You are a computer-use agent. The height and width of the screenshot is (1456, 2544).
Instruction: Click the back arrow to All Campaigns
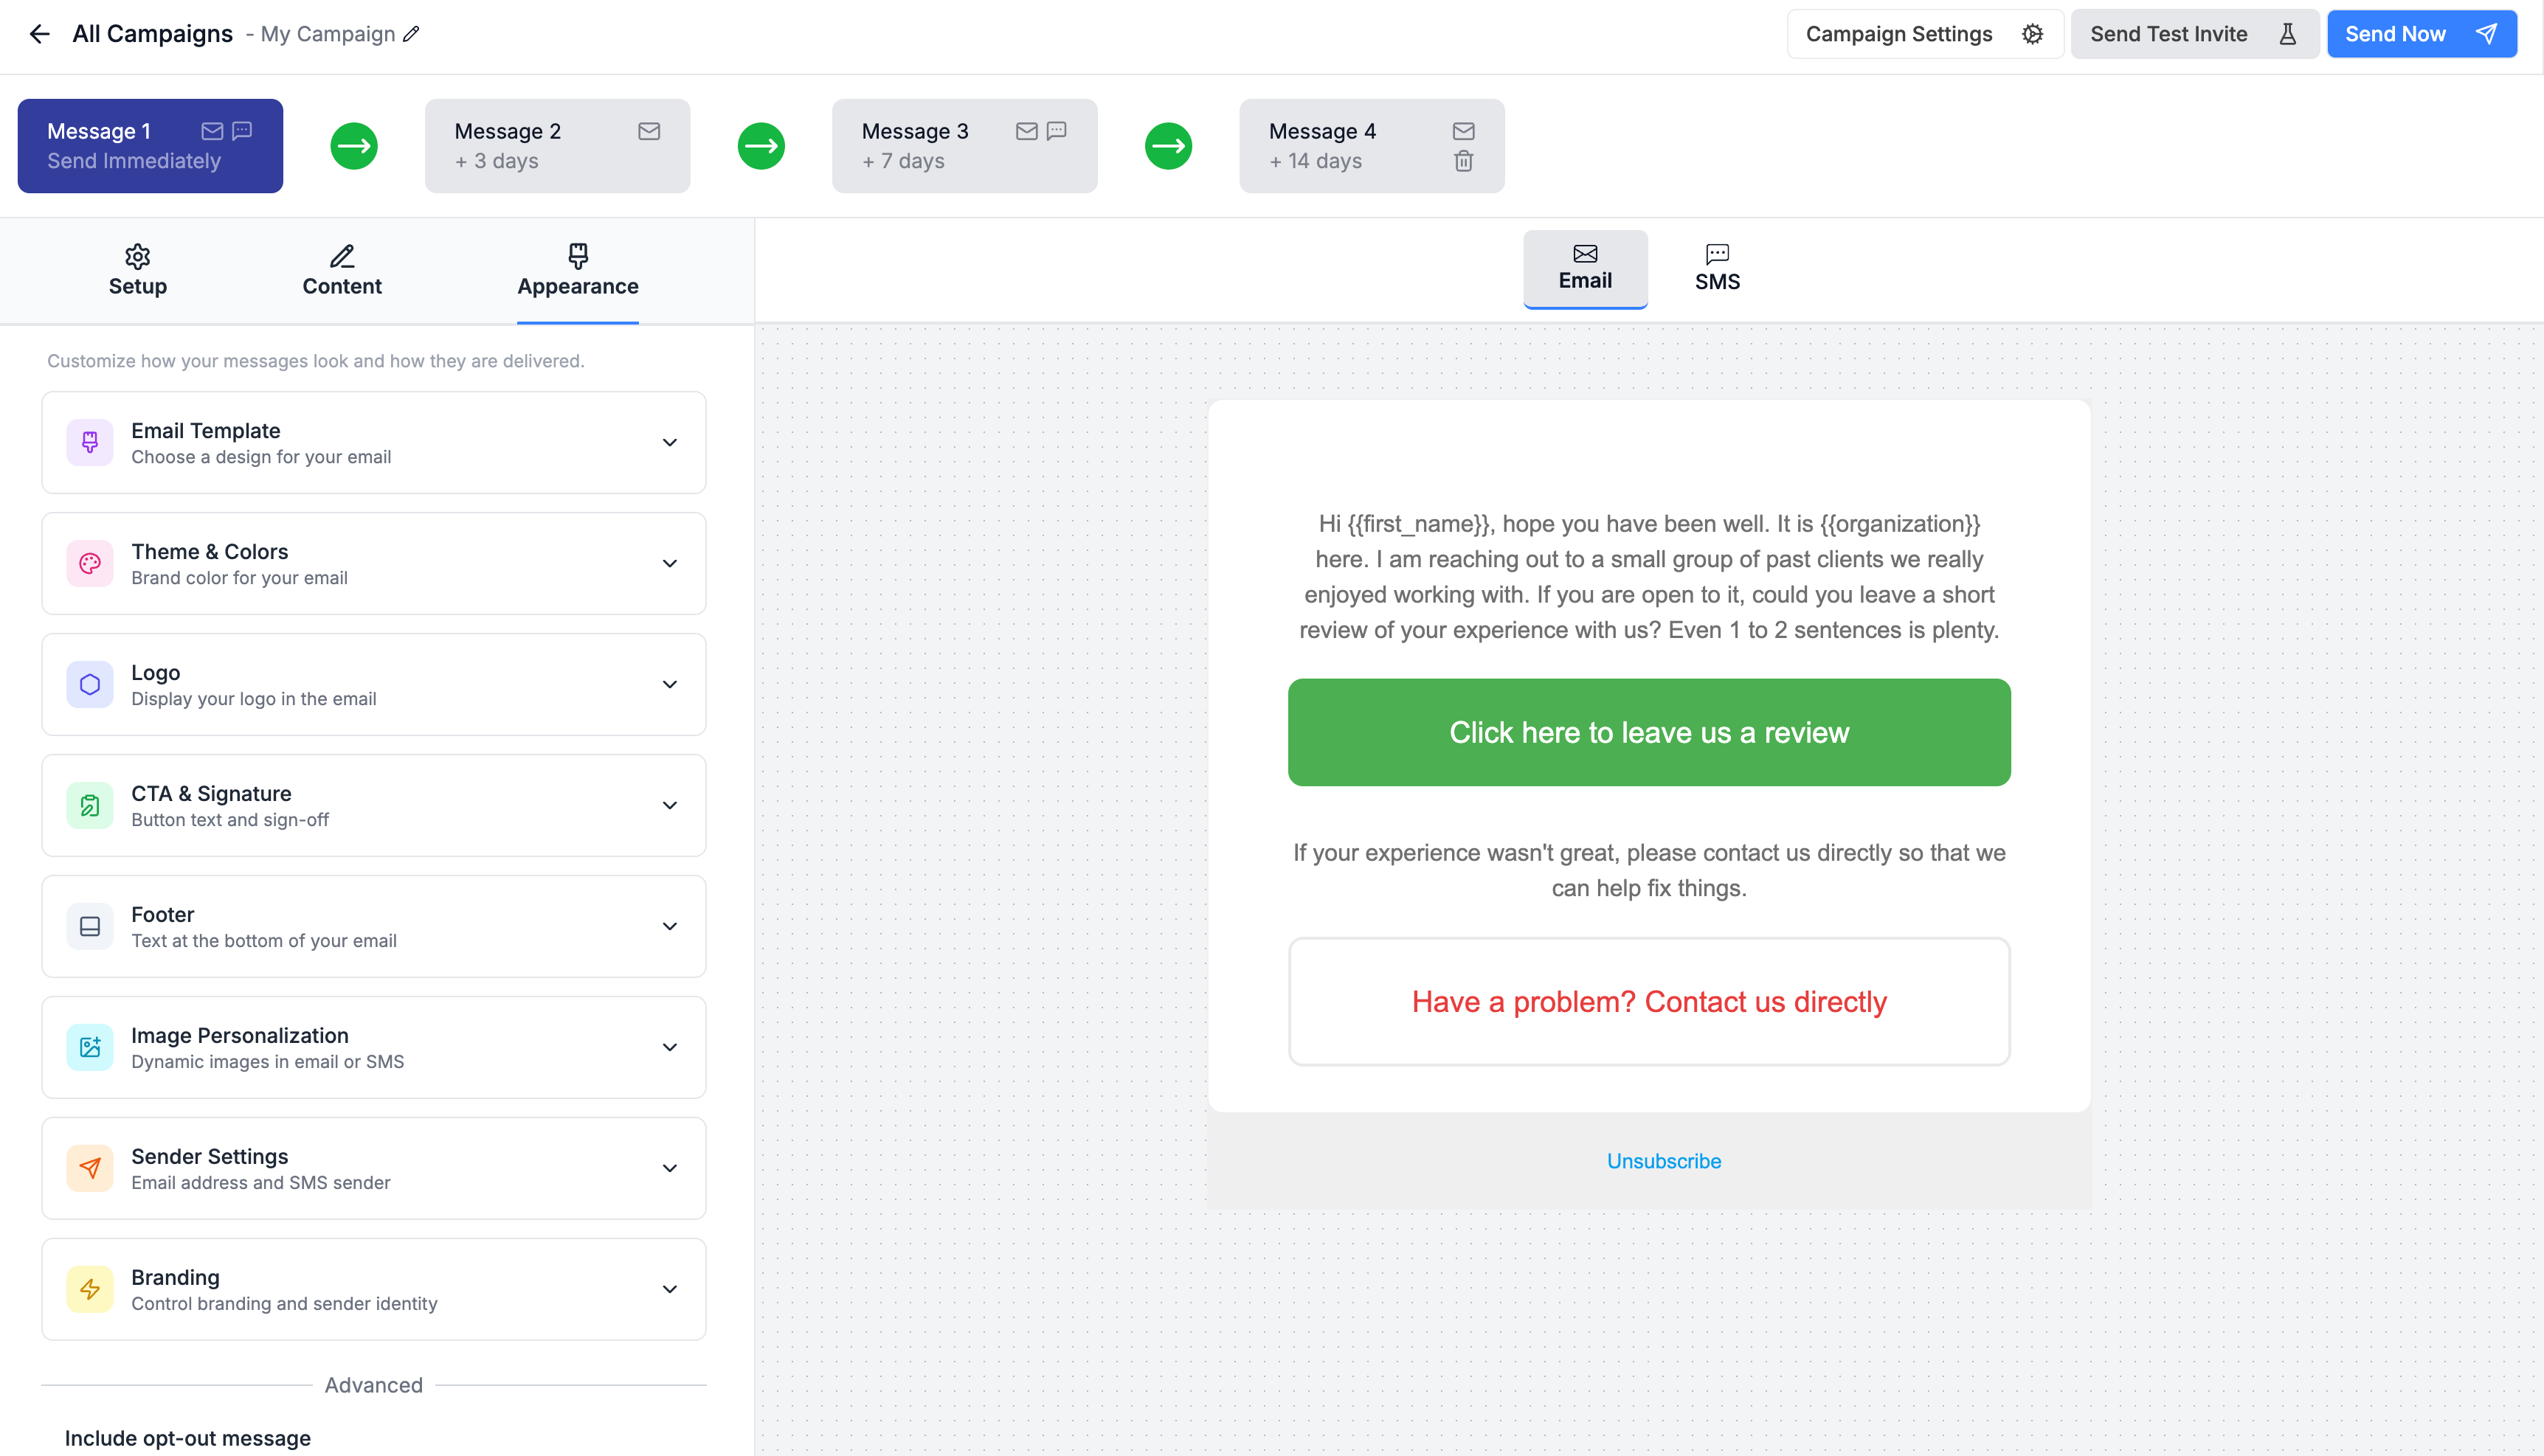click(x=39, y=34)
